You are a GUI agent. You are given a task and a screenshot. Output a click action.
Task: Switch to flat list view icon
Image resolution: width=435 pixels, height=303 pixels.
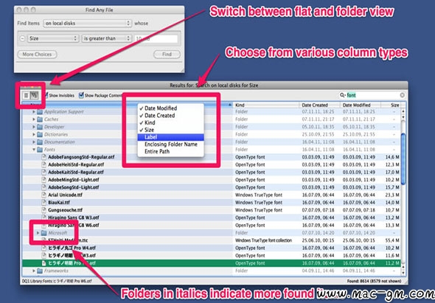click(x=27, y=95)
